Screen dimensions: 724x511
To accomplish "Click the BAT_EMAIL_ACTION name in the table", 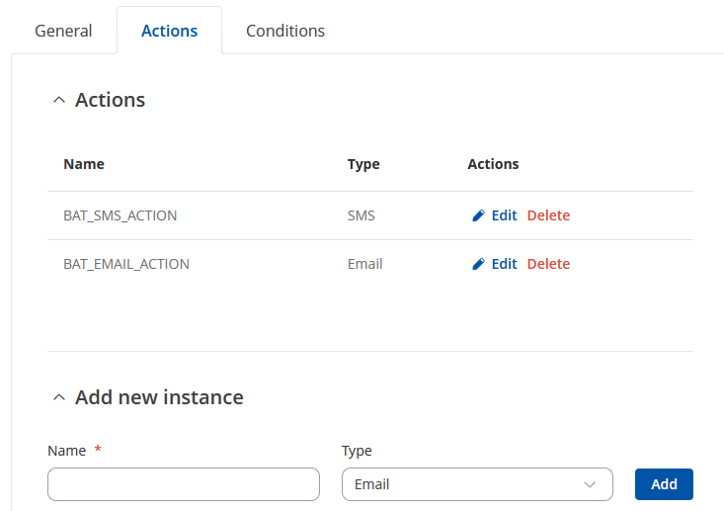I will [x=126, y=264].
